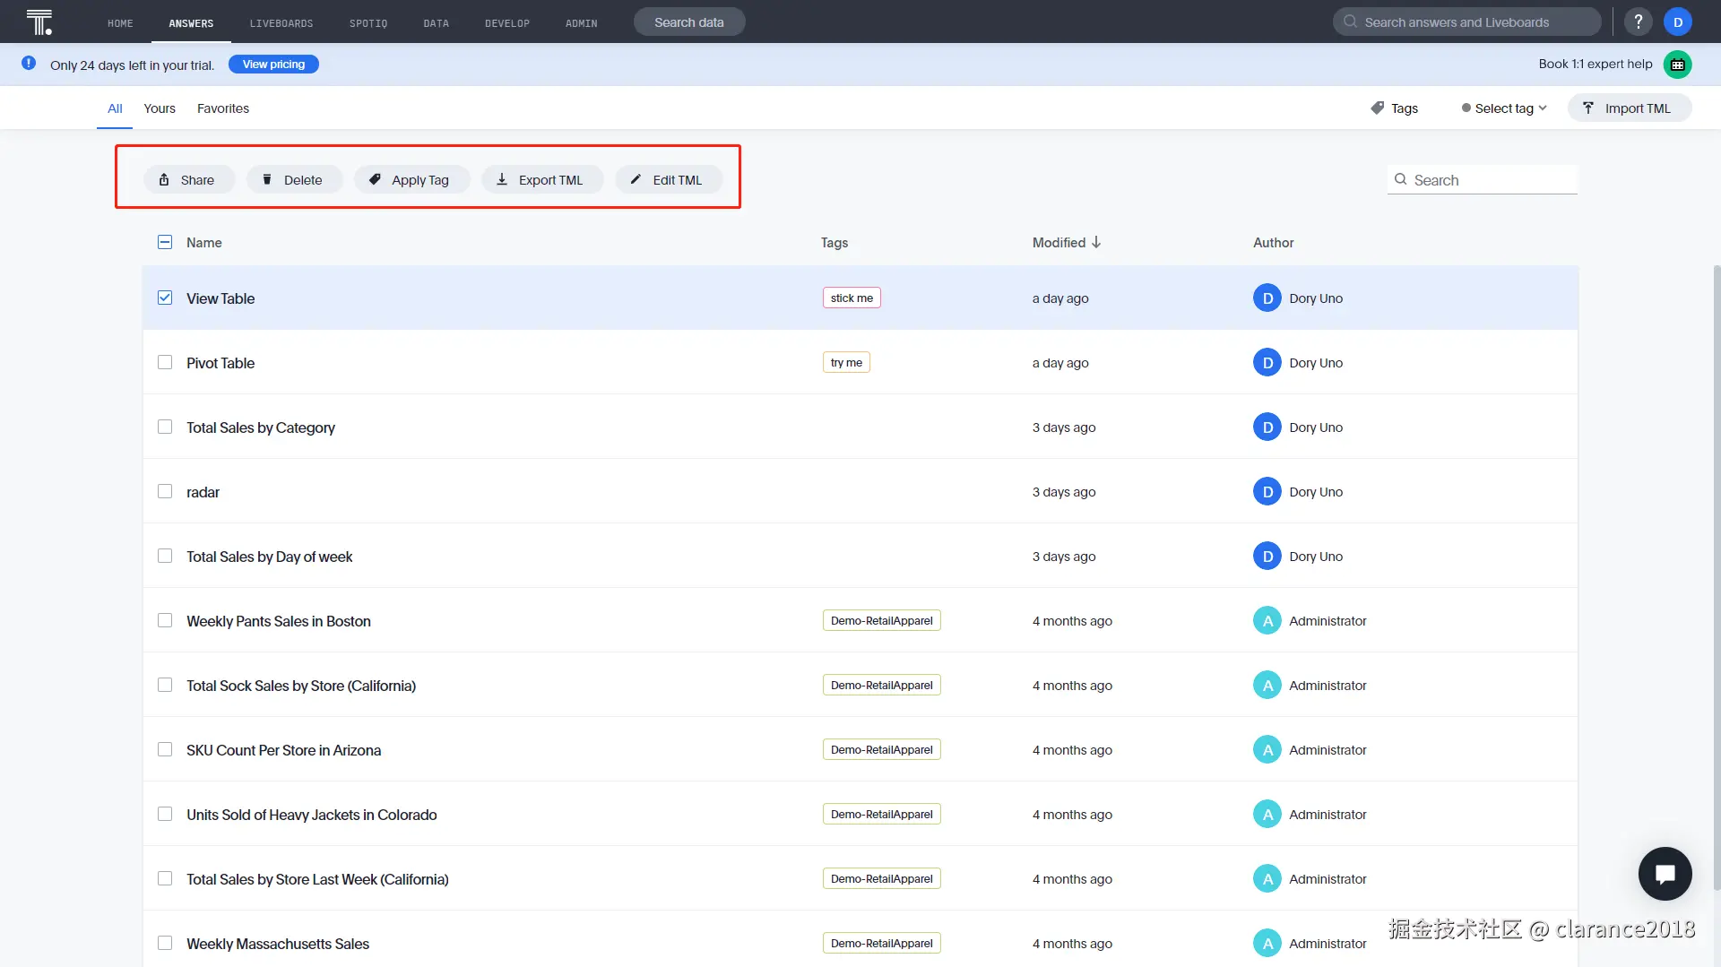Select Total Sales by Day of week checkbox

click(x=165, y=556)
